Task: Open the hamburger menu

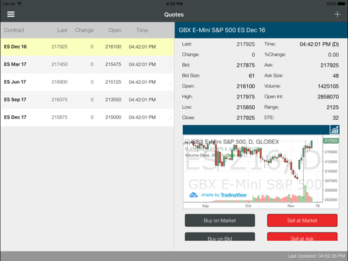Action: pyautogui.click(x=11, y=14)
